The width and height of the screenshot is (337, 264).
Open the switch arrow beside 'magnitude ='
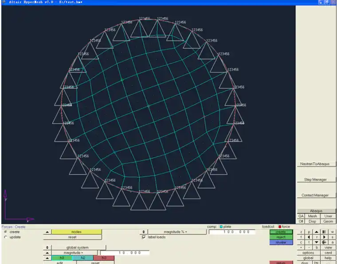pyautogui.click(x=47, y=252)
